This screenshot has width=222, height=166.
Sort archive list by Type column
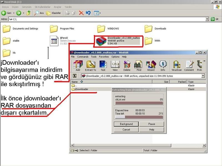point(196,82)
